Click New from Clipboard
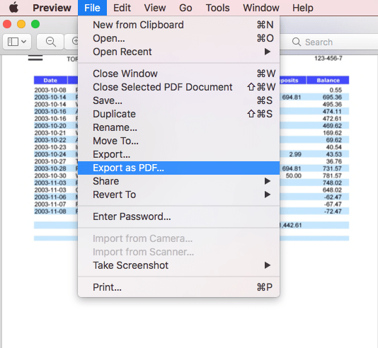This screenshot has height=348, width=378. tap(178, 25)
